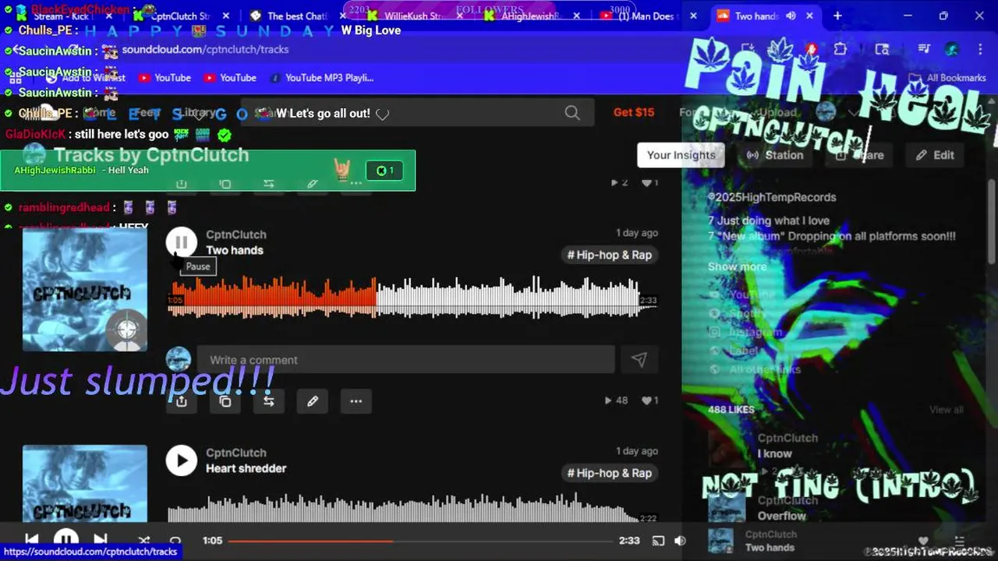
Task: Open liked track I know
Action: click(774, 453)
